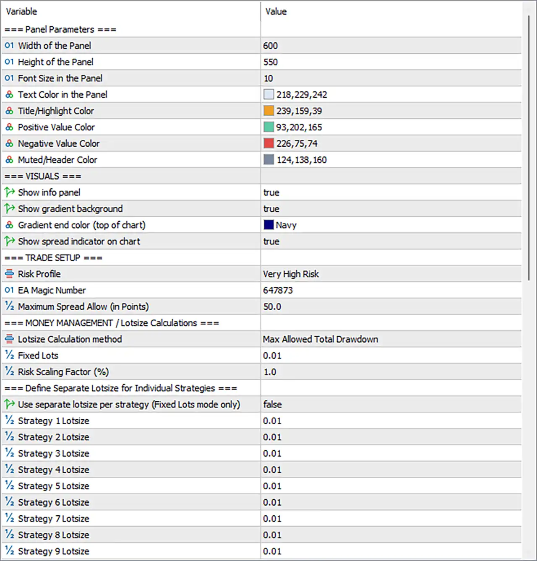Click the integer icon beside Width of the Panel
The image size is (537, 561).
tap(9, 45)
